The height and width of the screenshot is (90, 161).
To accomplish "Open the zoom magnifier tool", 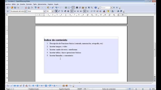I will tap(92, 7).
